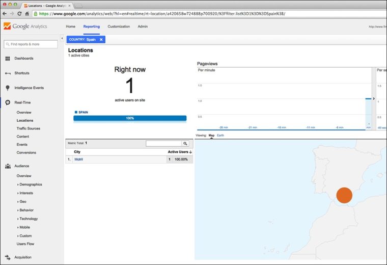Open Real-Time Events report
This screenshot has width=387, height=265.
click(x=22, y=145)
